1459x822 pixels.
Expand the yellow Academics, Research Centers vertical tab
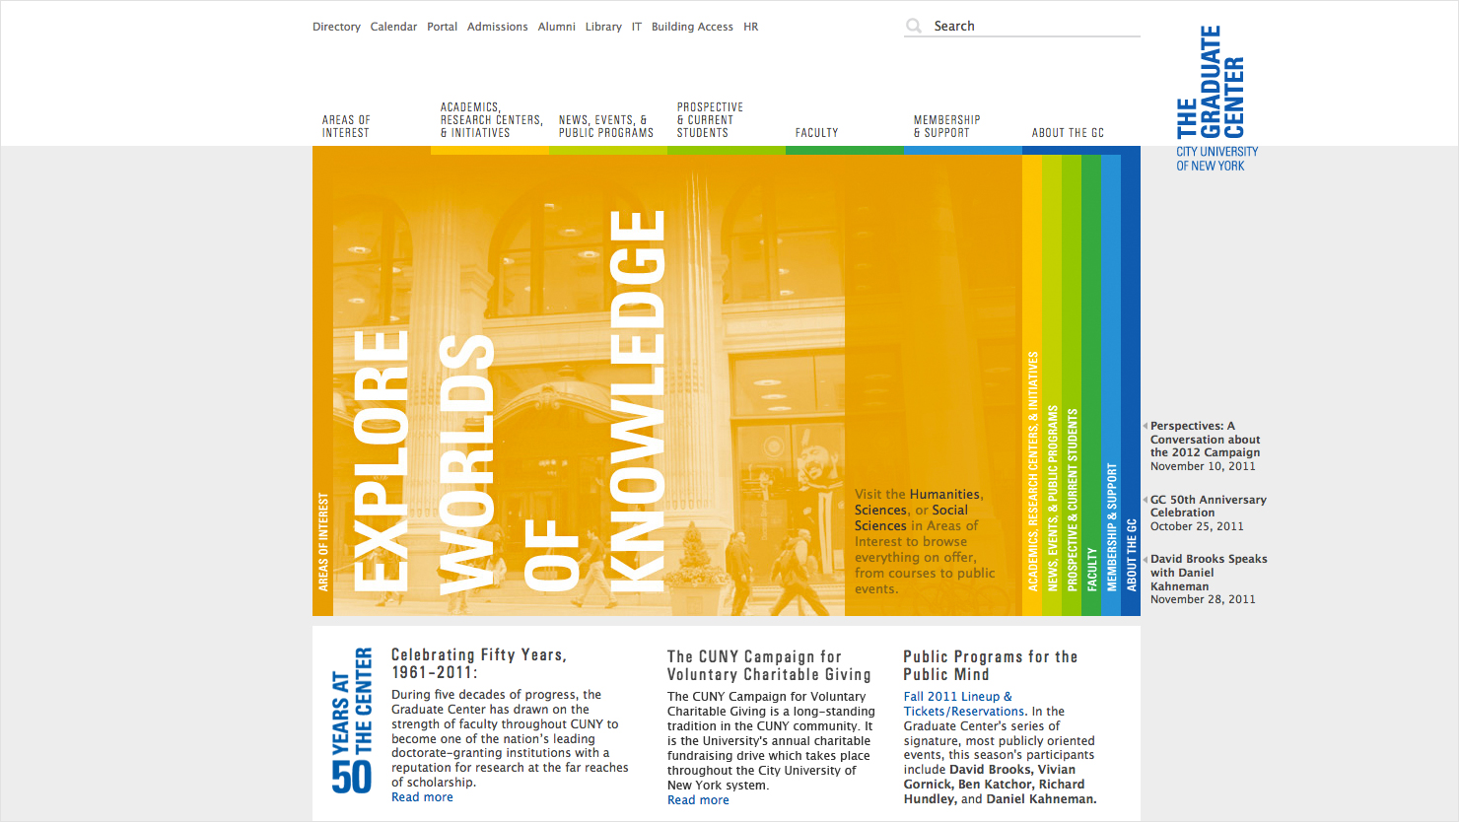coord(1032,473)
